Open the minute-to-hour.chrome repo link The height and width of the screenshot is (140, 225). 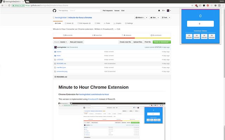[x=80, y=17]
